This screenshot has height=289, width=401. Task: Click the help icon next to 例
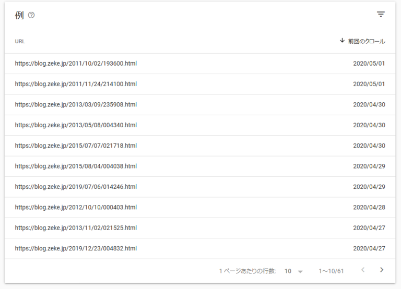pos(31,16)
